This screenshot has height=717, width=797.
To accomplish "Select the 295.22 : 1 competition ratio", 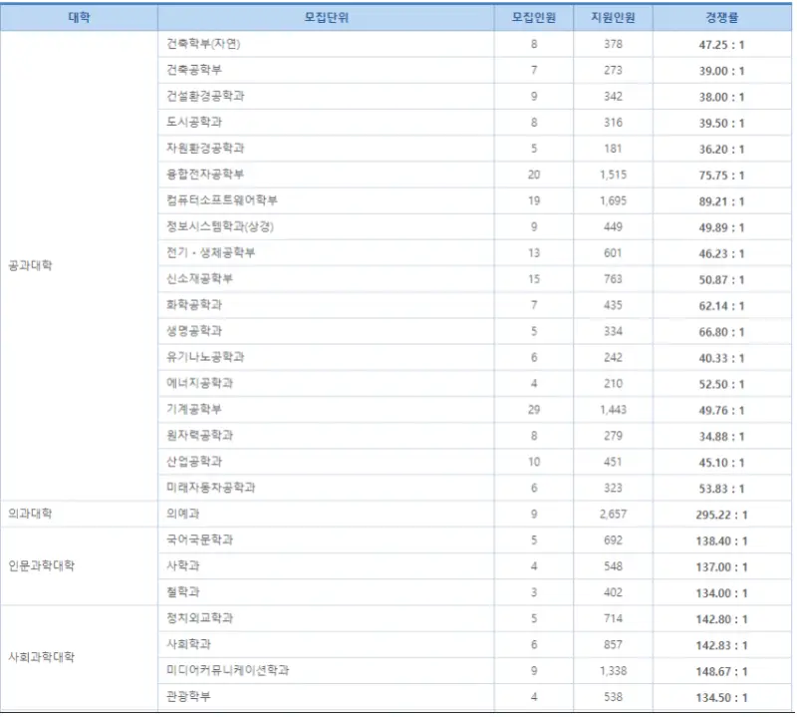I will pyautogui.click(x=721, y=515).
